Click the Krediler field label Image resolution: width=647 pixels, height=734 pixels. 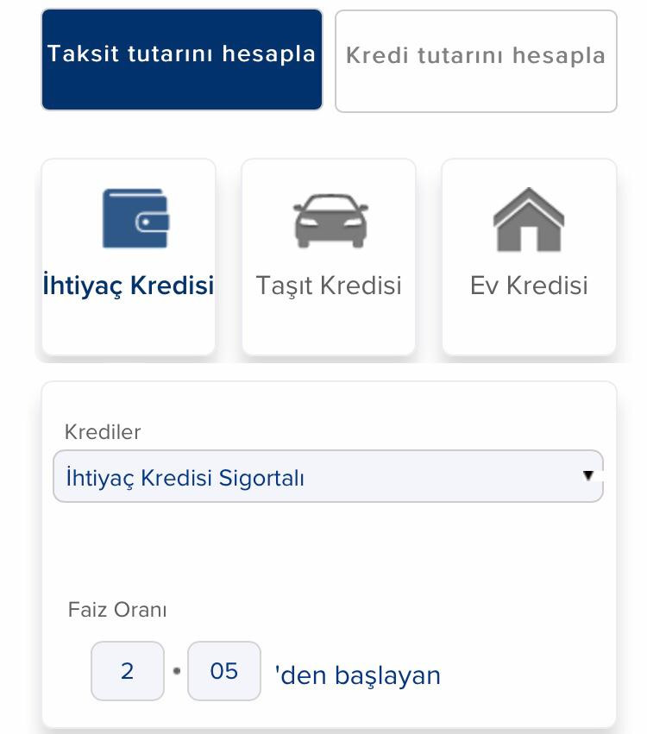103,432
